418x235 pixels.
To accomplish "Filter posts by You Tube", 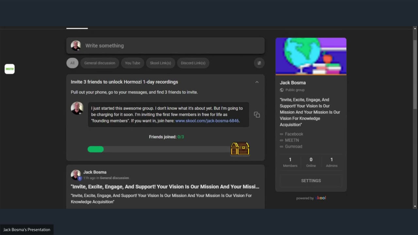I will [132, 63].
